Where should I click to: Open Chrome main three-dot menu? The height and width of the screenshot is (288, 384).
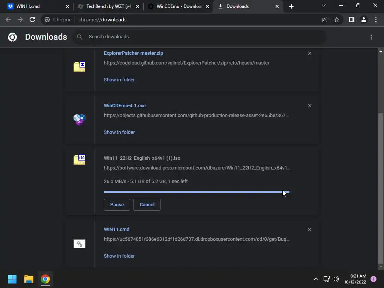click(376, 19)
